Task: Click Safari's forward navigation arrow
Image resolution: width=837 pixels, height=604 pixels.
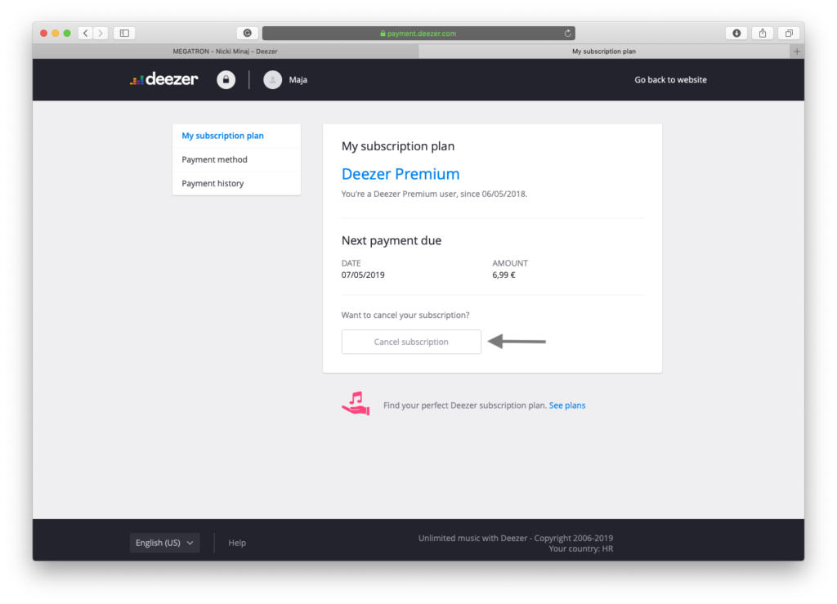Action: coord(101,34)
